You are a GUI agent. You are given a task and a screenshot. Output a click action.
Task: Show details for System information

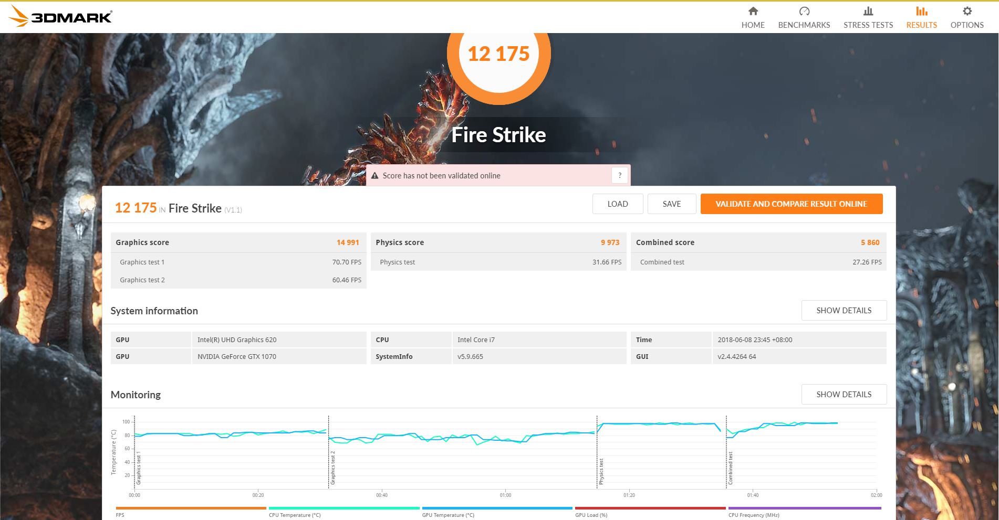point(844,311)
